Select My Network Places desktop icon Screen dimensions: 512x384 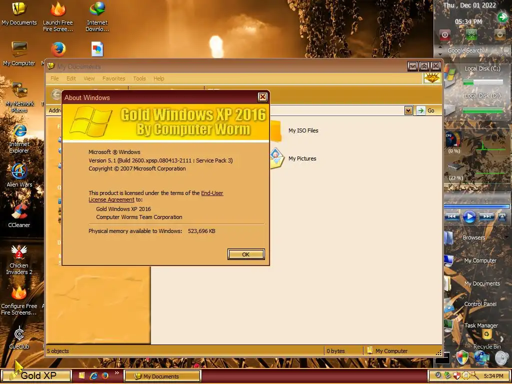pos(19,97)
